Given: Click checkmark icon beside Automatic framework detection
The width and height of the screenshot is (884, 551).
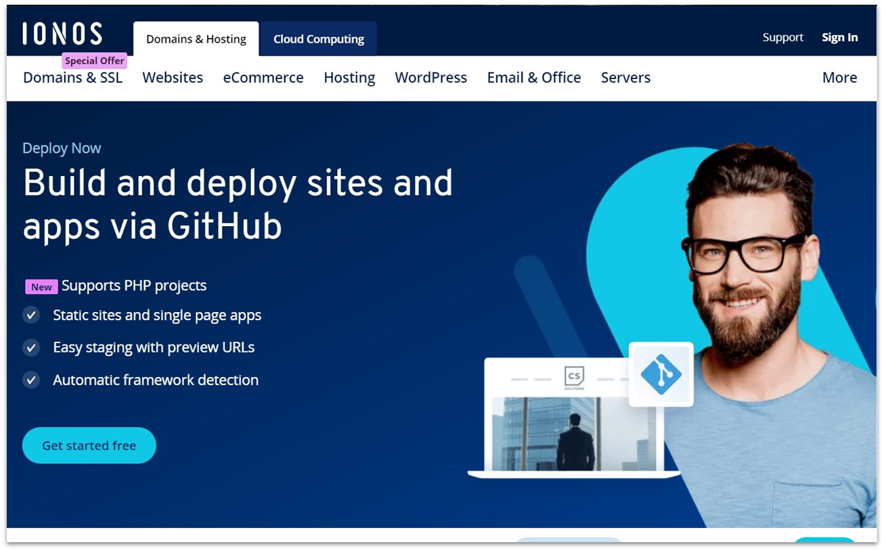Looking at the screenshot, I should [31, 380].
